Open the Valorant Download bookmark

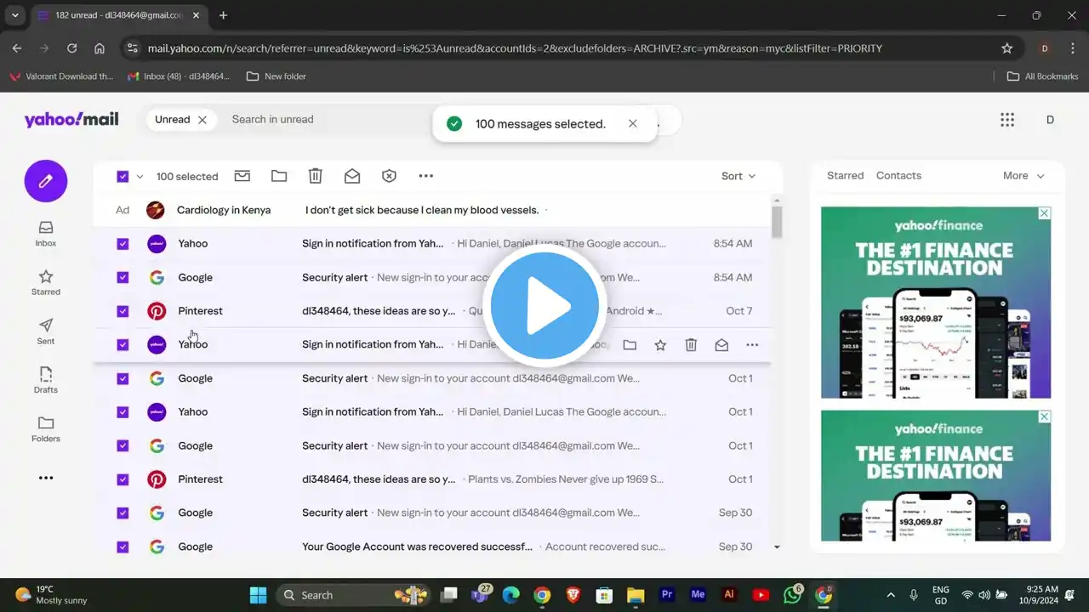61,76
